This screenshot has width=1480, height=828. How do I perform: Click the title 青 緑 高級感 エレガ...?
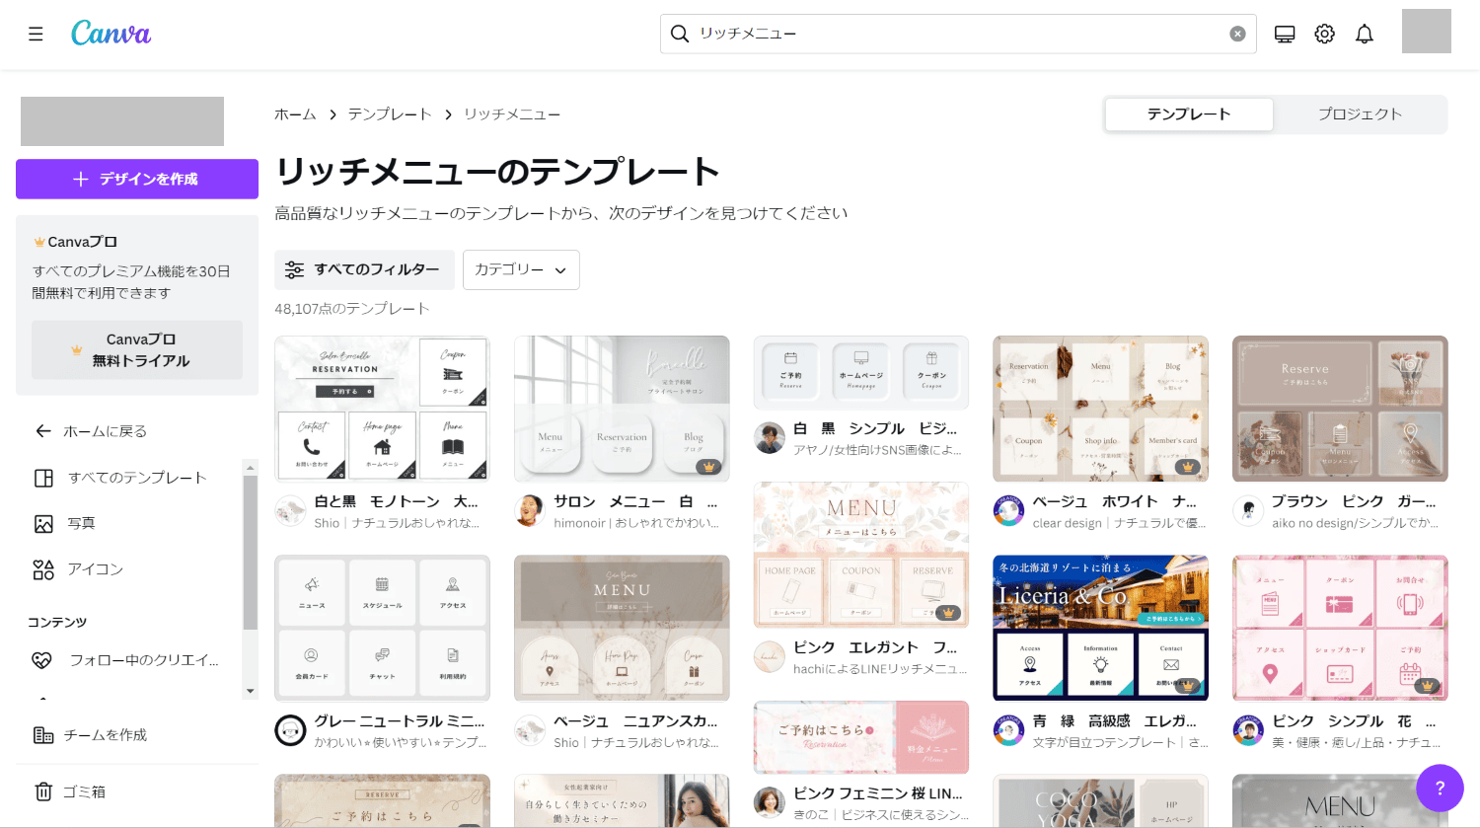(1115, 721)
